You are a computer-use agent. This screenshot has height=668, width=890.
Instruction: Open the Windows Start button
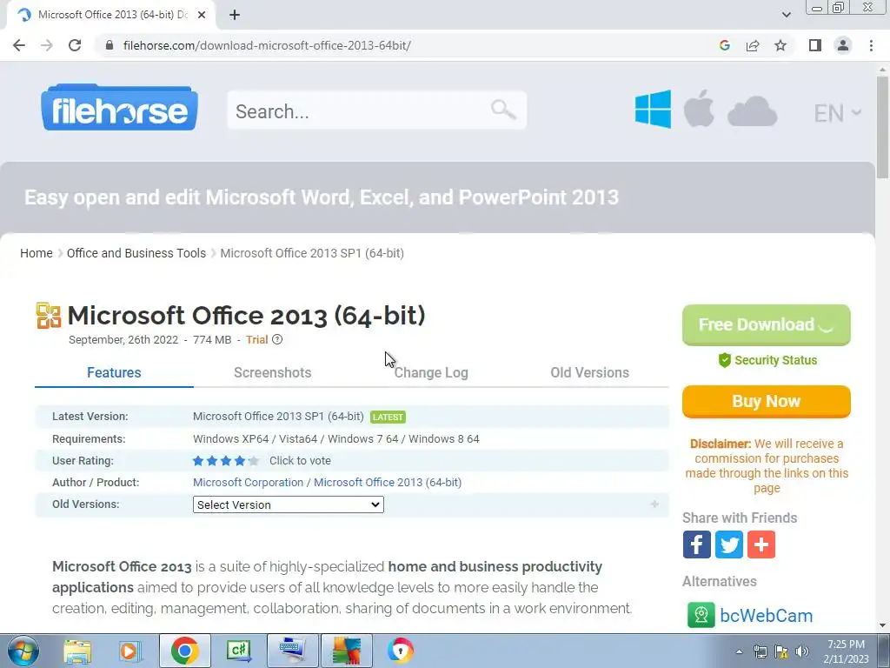pyautogui.click(x=23, y=651)
